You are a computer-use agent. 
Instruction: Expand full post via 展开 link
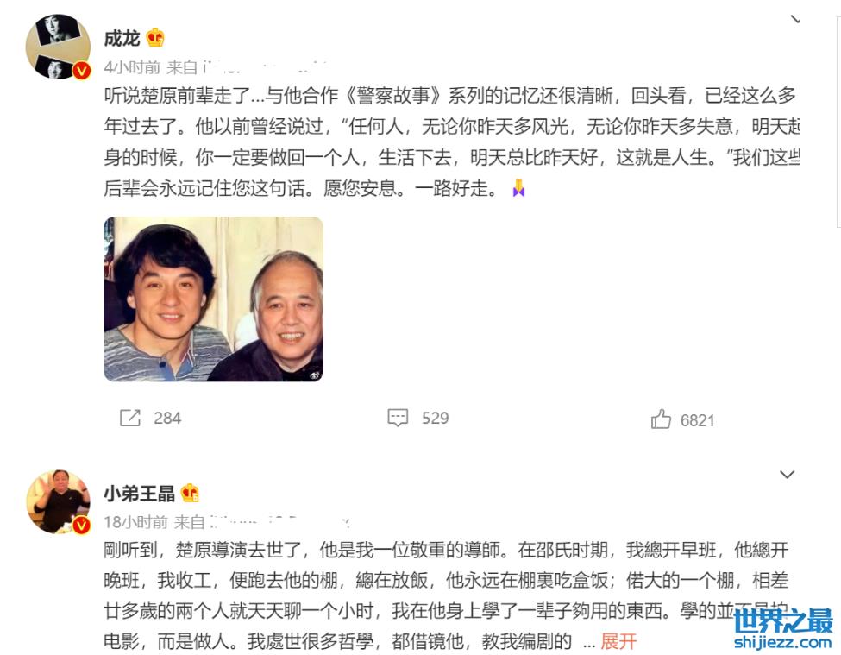tap(618, 641)
